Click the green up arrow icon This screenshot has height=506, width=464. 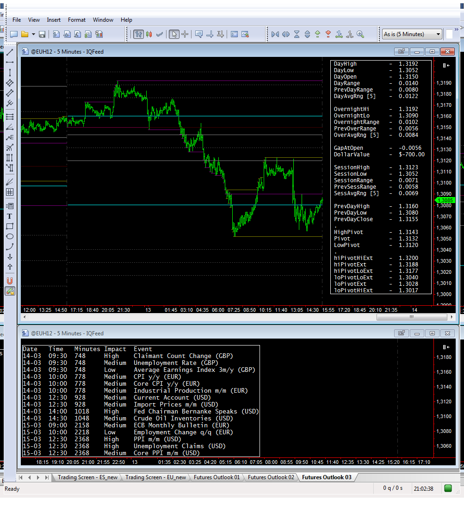click(318, 34)
